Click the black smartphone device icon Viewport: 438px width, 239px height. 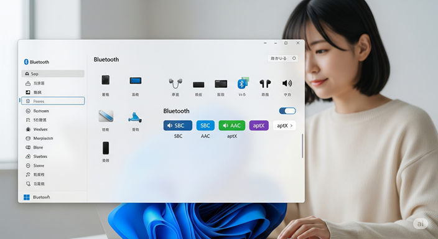click(x=106, y=148)
